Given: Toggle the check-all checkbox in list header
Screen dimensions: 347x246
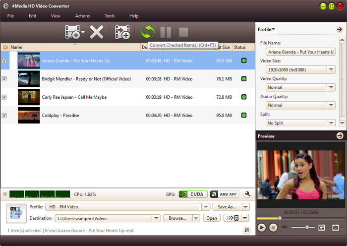Looking at the screenshot, I should coord(5,47).
